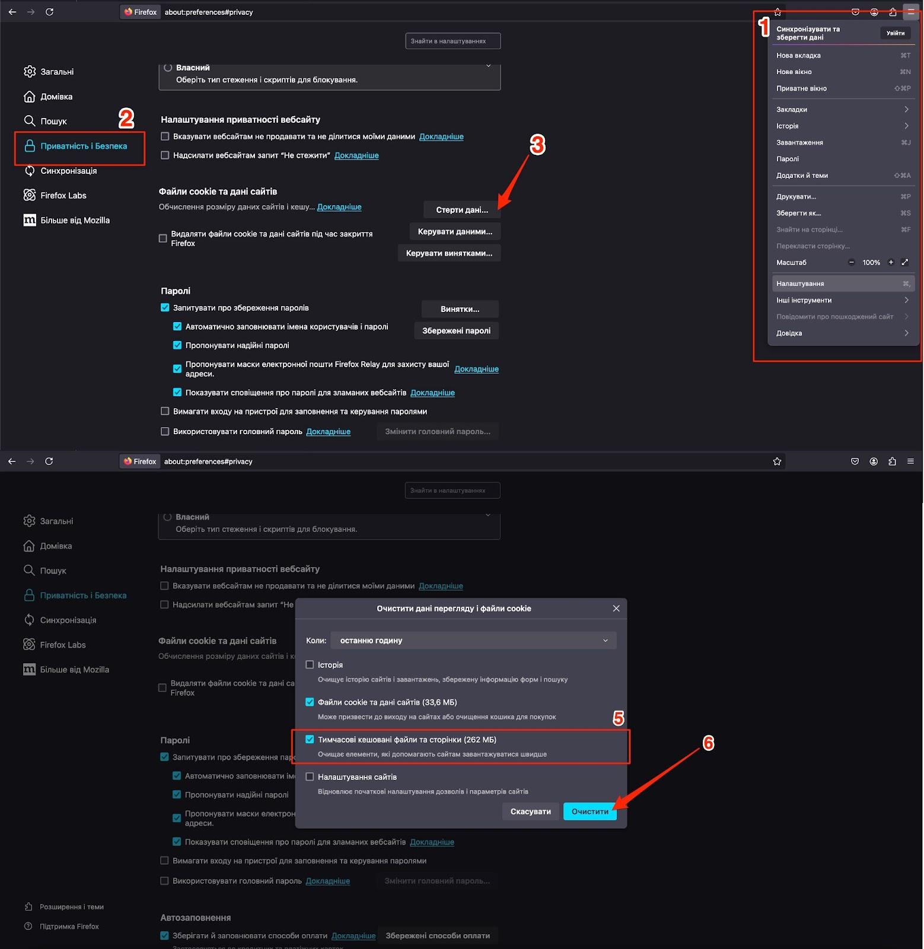Close the clear browsing data dialog
Image resolution: width=924 pixels, height=949 pixels.
pyautogui.click(x=616, y=609)
